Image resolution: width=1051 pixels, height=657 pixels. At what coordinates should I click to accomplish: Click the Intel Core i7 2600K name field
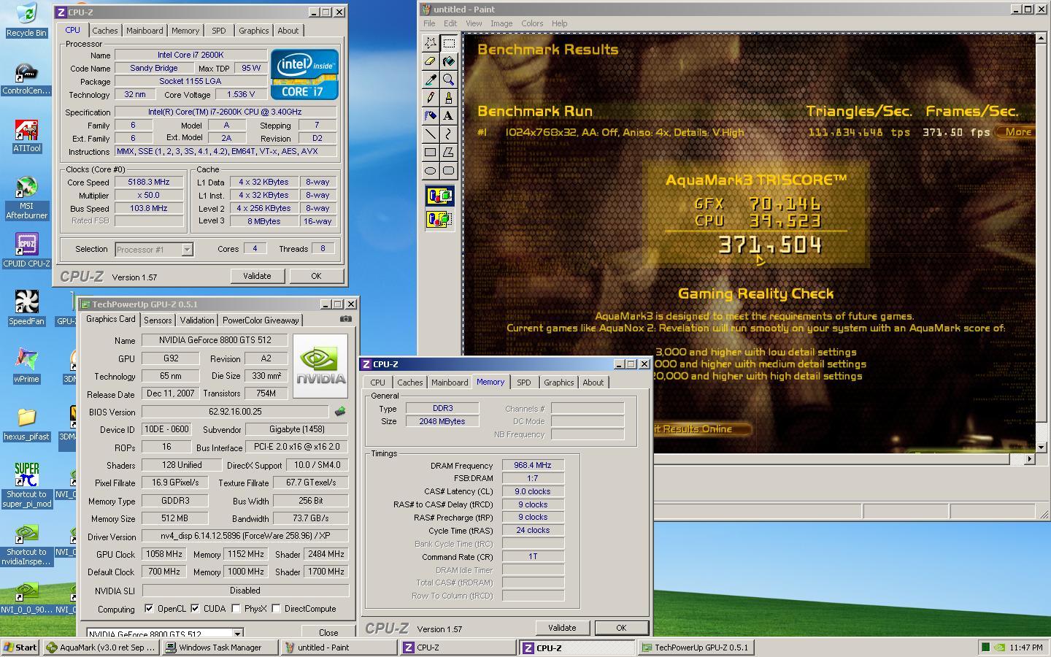(x=190, y=55)
